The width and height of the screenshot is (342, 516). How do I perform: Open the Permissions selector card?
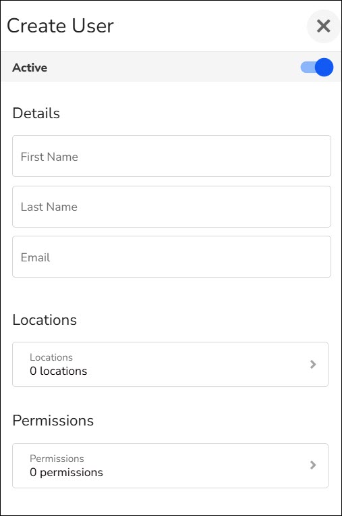tap(170, 465)
